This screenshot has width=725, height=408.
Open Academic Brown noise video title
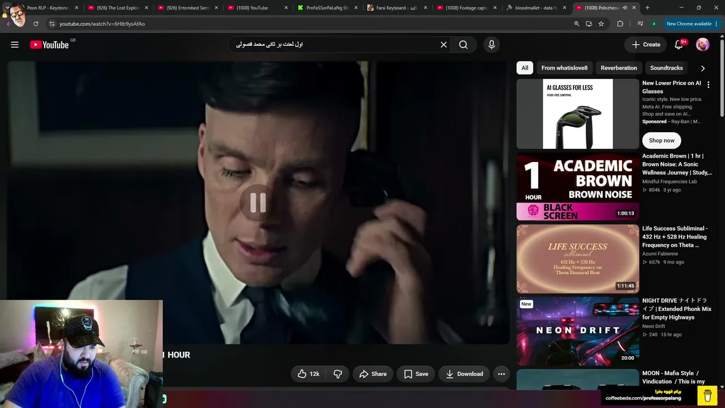[x=676, y=164]
